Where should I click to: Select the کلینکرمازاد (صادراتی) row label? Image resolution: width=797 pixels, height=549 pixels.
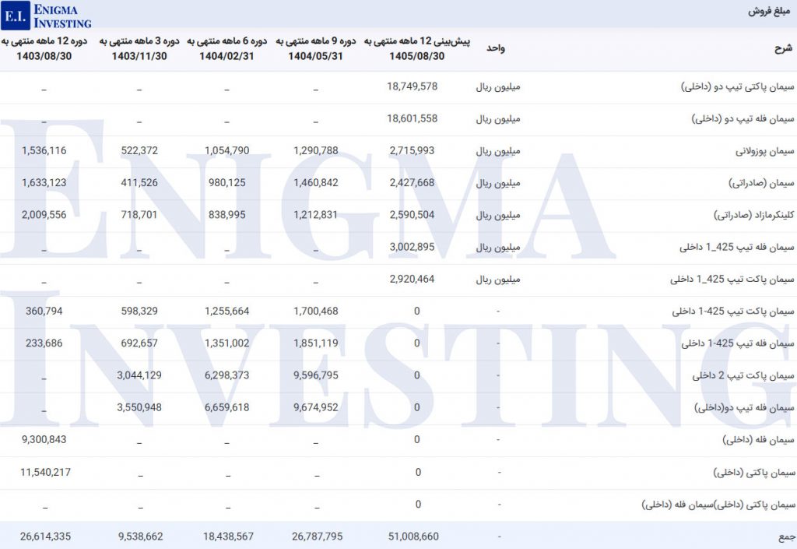tap(753, 215)
